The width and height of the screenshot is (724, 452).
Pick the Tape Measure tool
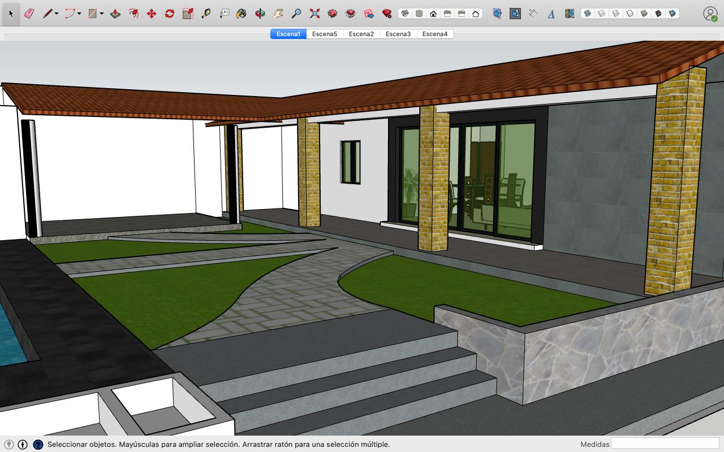point(206,14)
